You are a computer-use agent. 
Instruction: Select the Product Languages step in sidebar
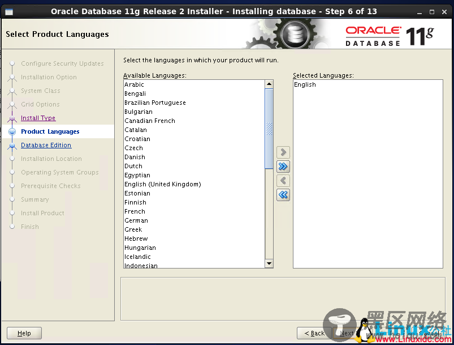pos(50,131)
